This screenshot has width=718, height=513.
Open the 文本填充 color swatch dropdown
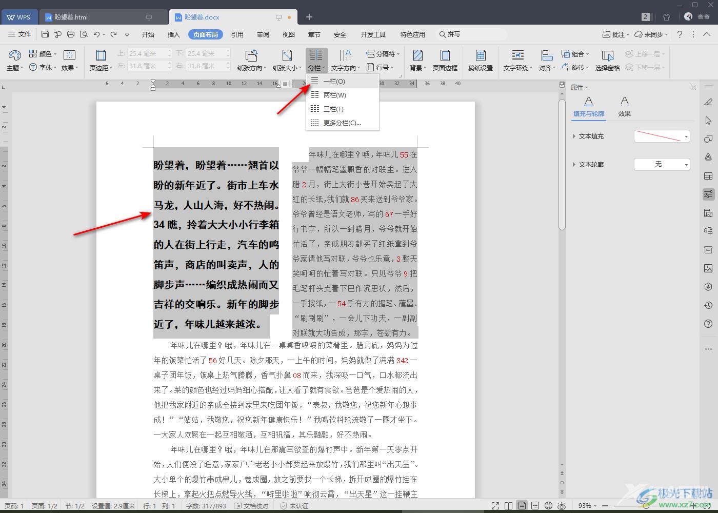tap(662, 136)
